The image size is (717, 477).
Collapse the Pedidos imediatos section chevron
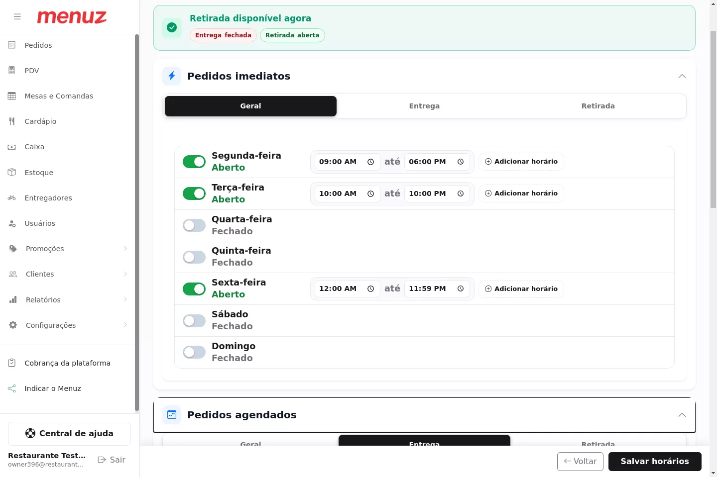682,76
